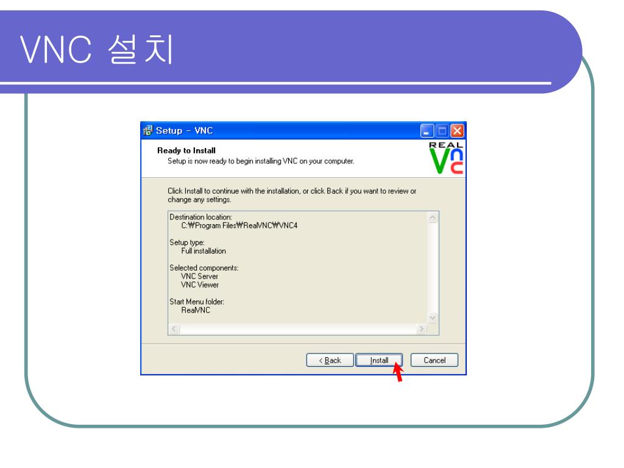Click the 'VNC Viewer' component line
Screen dimensions: 624x468
coord(200,285)
